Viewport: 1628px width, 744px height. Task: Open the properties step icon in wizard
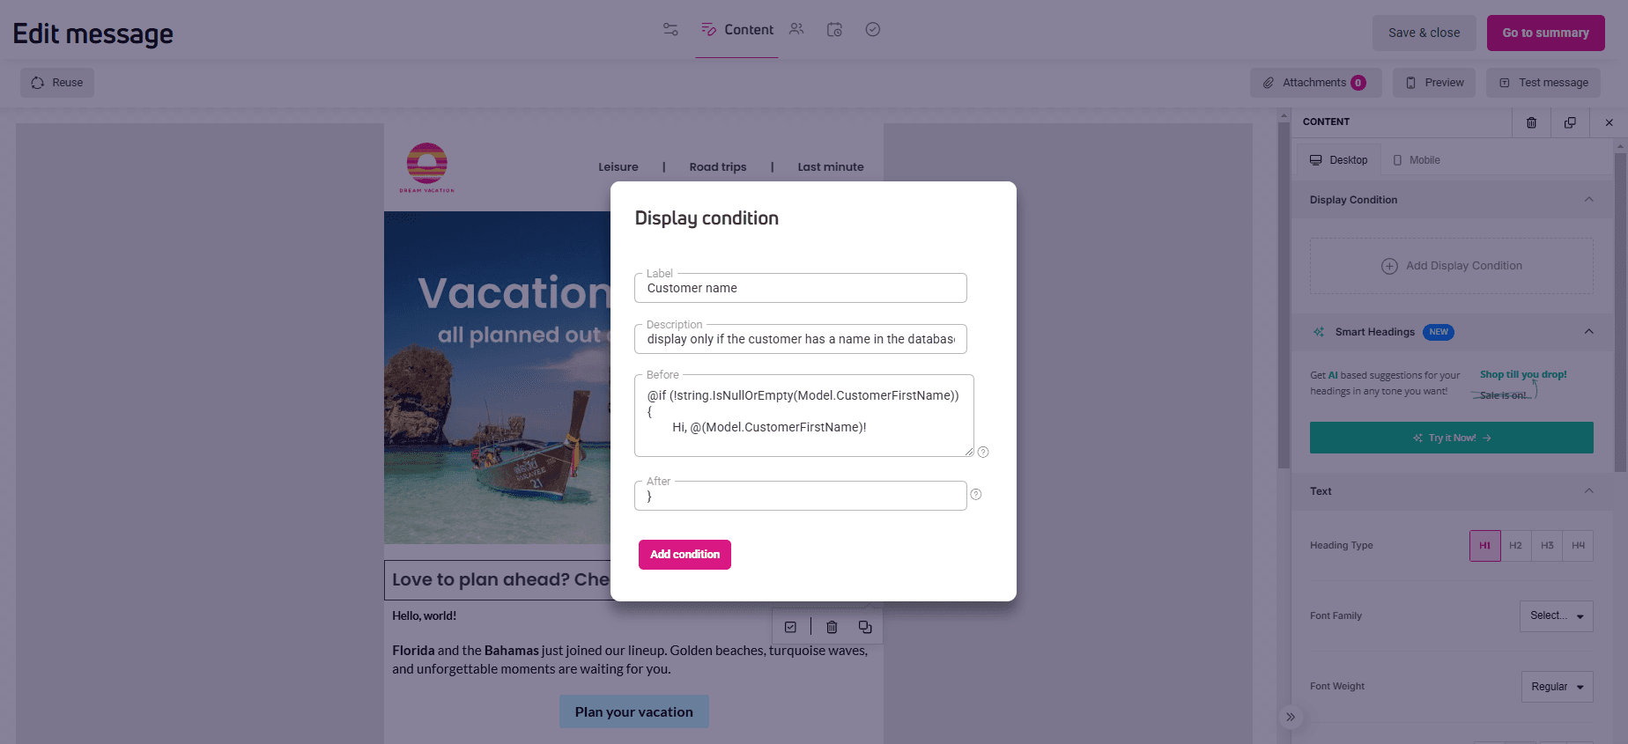coord(670,29)
